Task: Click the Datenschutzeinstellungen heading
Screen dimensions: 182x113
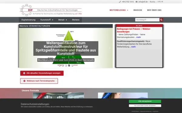Action: [35, 104]
